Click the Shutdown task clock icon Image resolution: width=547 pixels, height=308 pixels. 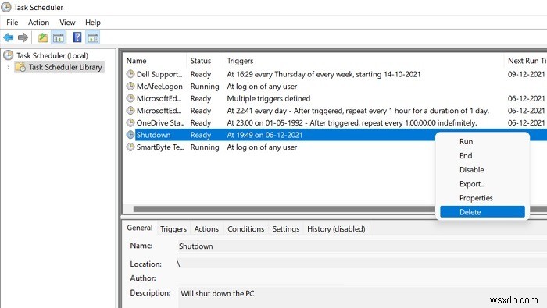(x=130, y=135)
